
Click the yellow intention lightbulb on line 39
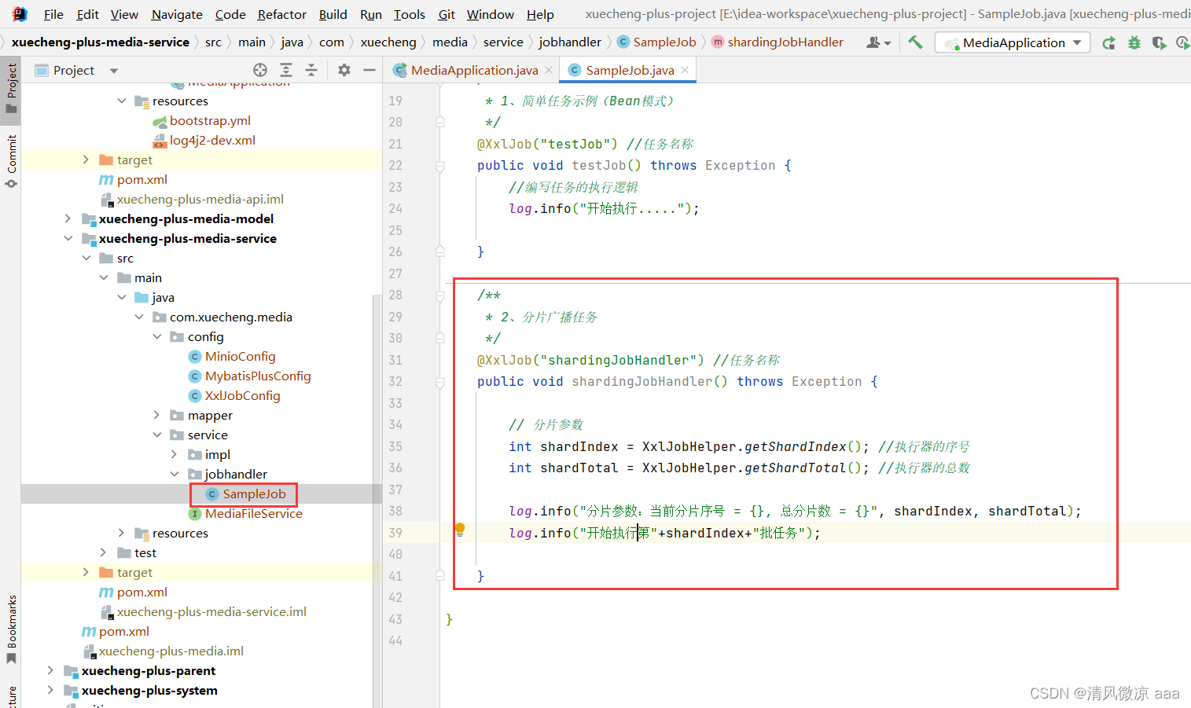click(x=460, y=529)
